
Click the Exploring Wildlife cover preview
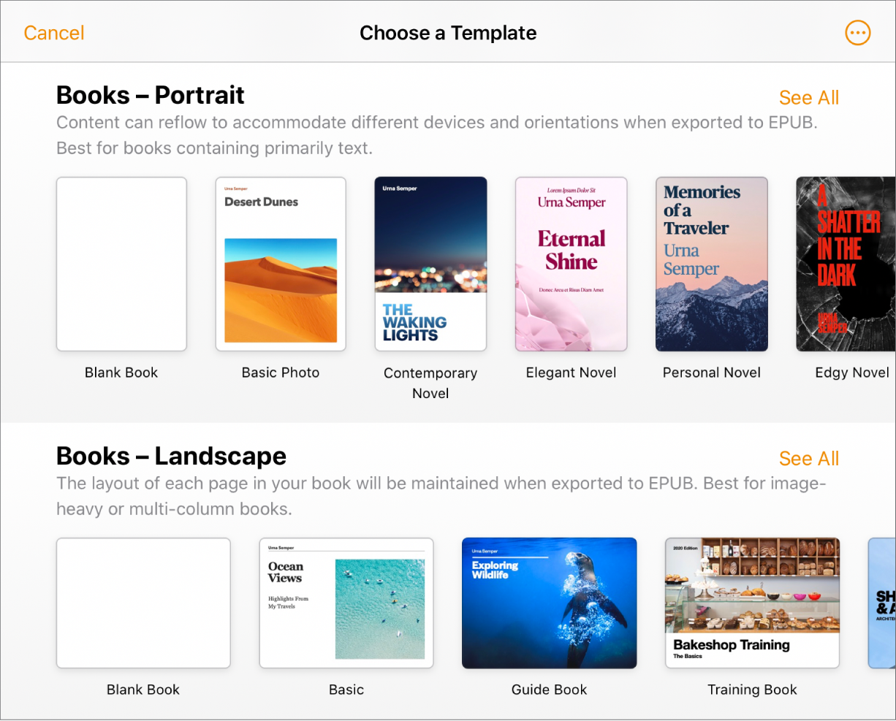(549, 603)
